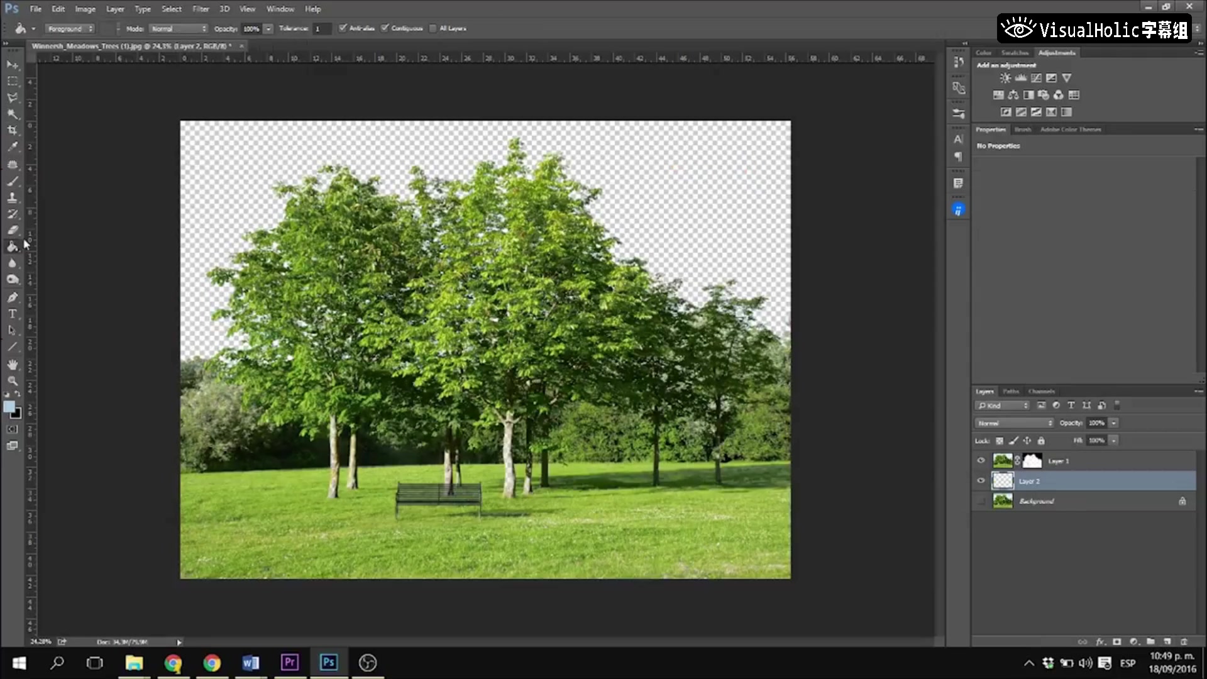Switch to the Channels tab
Image resolution: width=1207 pixels, height=679 pixels.
point(1043,390)
